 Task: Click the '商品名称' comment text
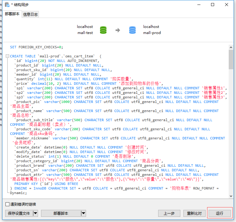[x=21, y=115]
